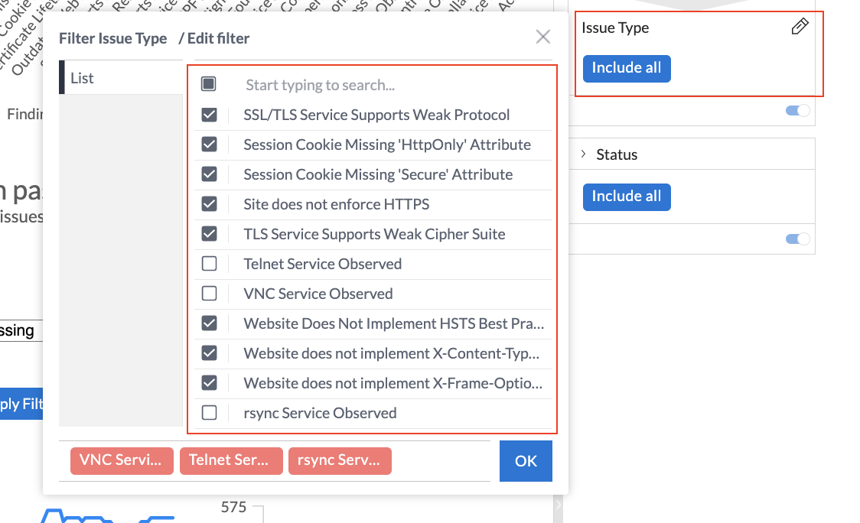The width and height of the screenshot is (860, 523).
Task: Uncheck TLS Service Supports Weak Cipher Suite
Action: [209, 234]
